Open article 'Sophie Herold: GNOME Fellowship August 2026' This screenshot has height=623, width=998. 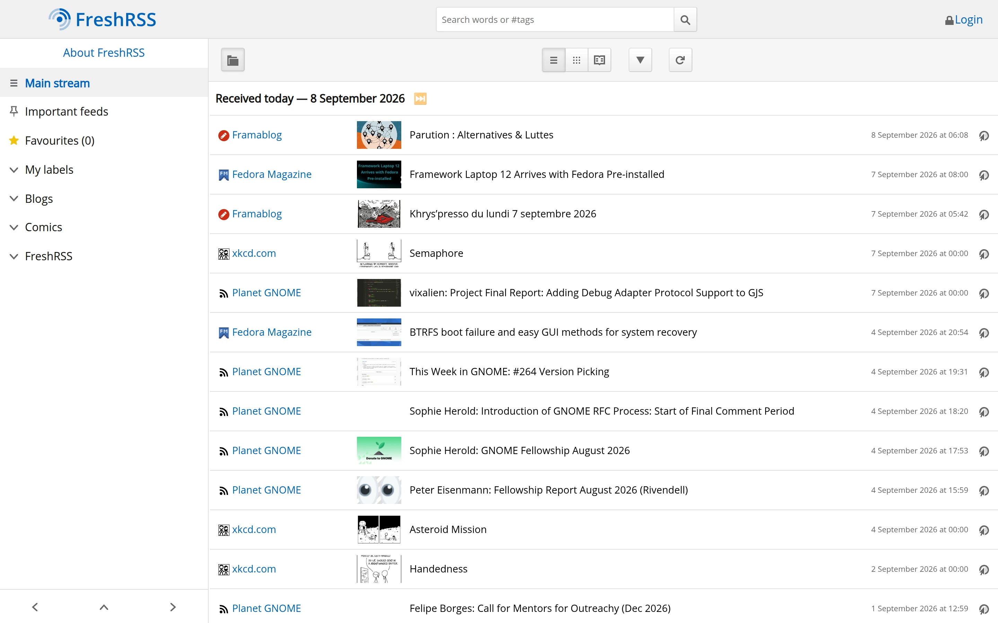(x=520, y=450)
